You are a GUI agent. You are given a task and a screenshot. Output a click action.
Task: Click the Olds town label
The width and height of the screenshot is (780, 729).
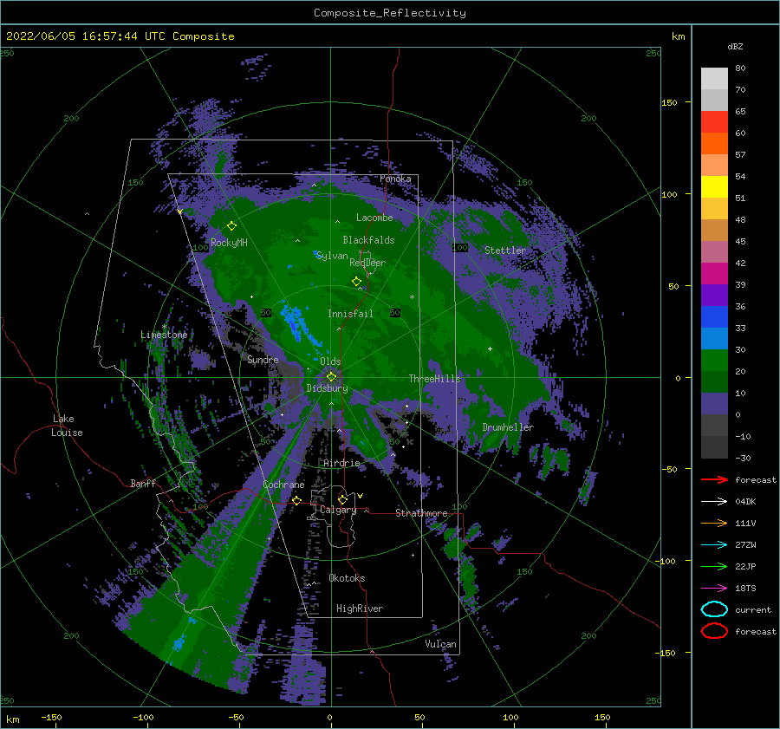[330, 361]
